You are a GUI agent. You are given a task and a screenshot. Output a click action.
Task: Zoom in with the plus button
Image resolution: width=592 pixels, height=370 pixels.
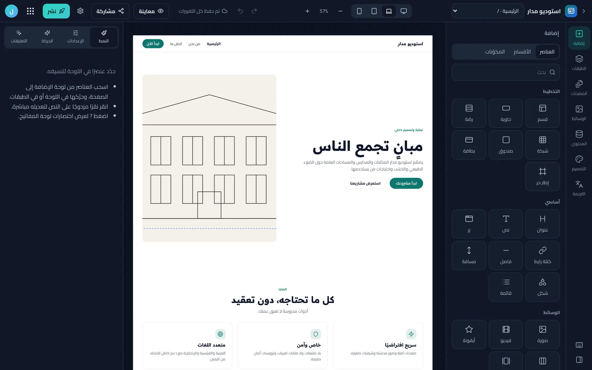307,11
